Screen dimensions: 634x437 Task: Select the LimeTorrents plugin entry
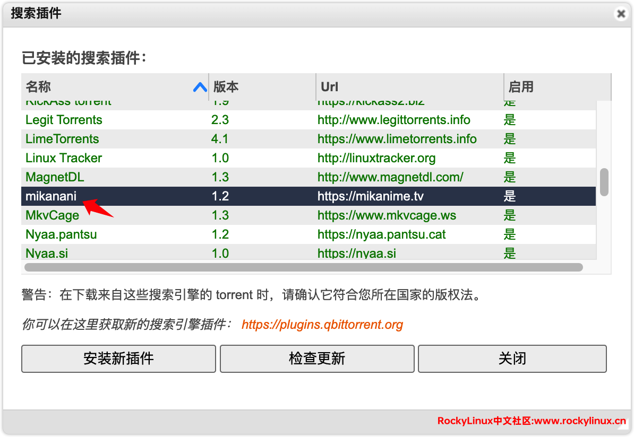[x=62, y=139]
